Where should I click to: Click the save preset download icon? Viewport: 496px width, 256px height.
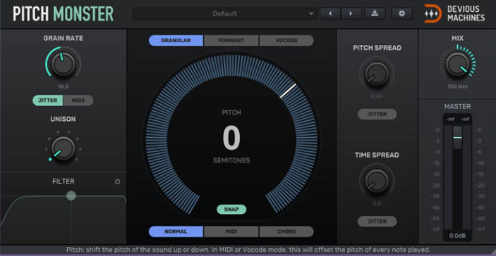coord(375,13)
